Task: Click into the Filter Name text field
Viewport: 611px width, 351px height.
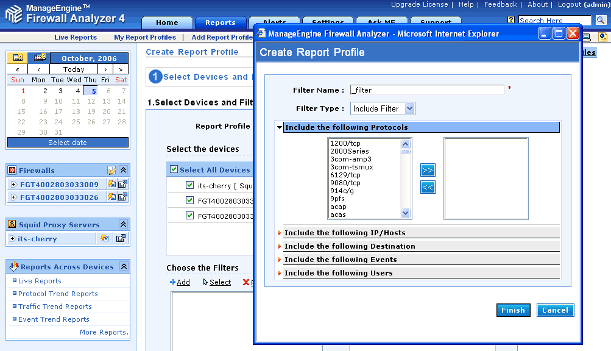Action: coord(427,90)
